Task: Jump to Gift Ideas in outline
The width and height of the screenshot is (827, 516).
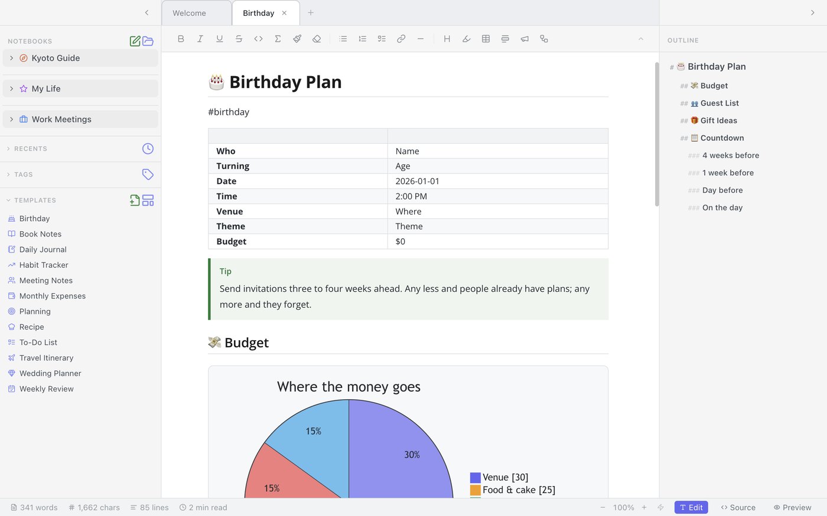Action: coord(718,120)
